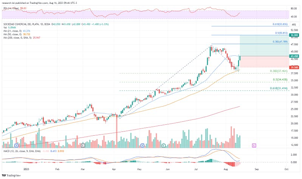Click the May label on time axis

(x=139, y=169)
